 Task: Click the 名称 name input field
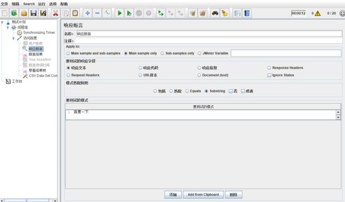(209, 34)
